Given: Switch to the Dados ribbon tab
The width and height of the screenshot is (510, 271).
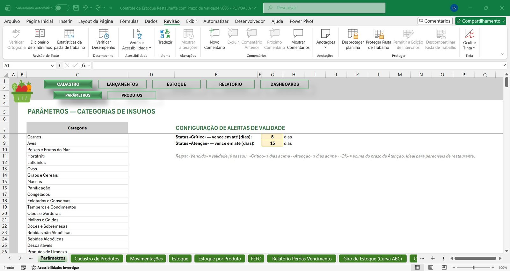Looking at the screenshot, I should coord(151,21).
